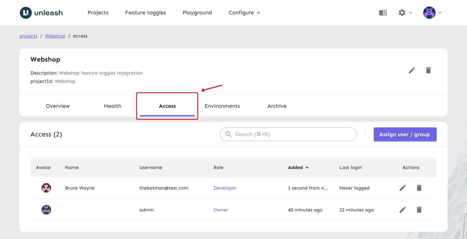The height and width of the screenshot is (239, 467).
Task: Click the Unleash logo in the header
Action: (x=41, y=13)
